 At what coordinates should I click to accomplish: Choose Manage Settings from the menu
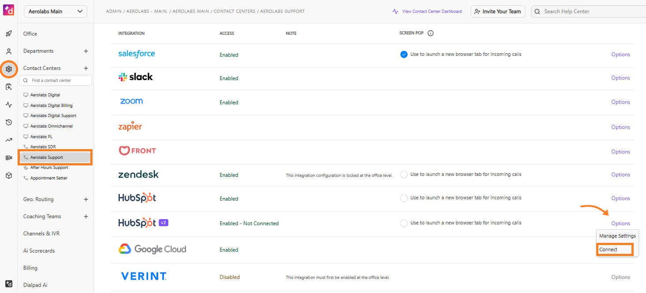coord(617,236)
